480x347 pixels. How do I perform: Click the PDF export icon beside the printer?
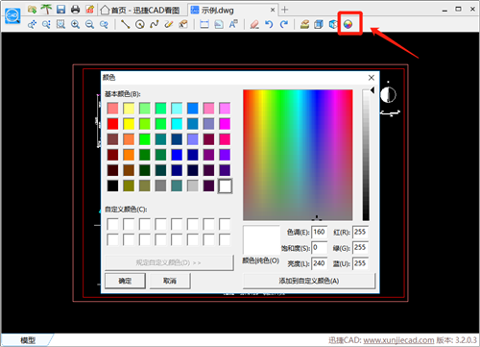tap(89, 10)
